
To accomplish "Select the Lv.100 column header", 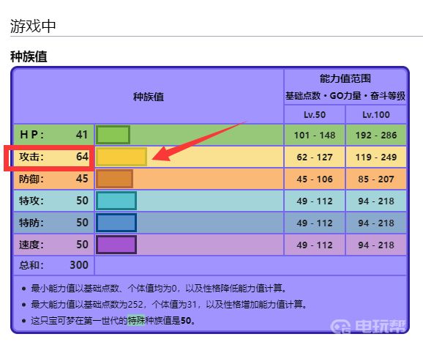I will click(x=376, y=115).
